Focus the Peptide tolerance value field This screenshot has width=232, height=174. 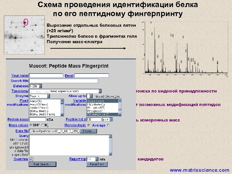(x=94, y=120)
